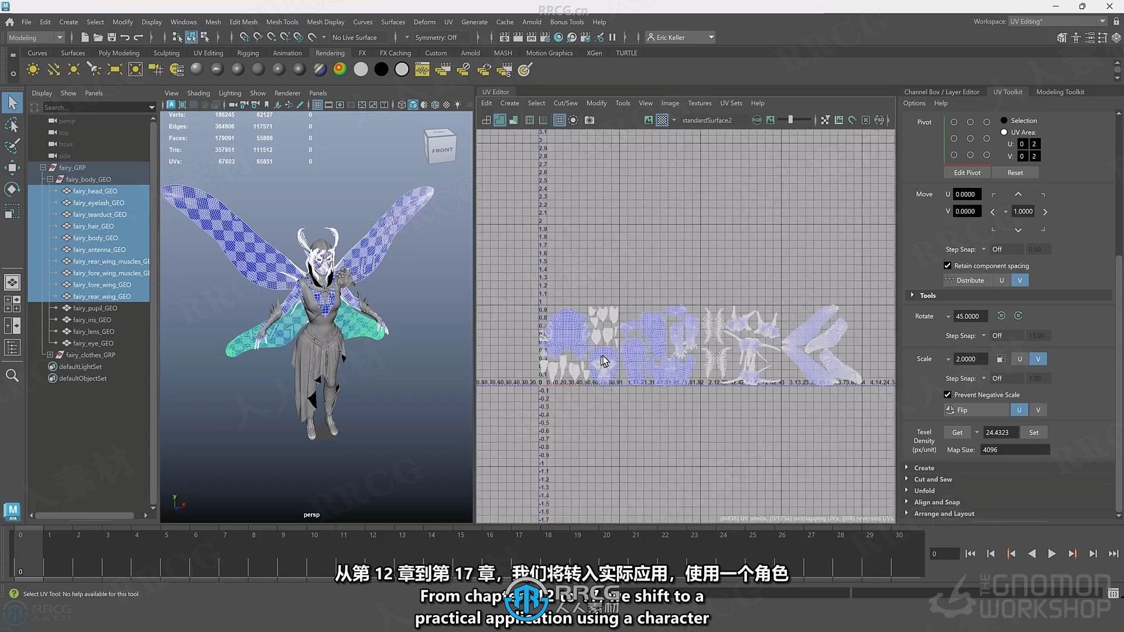Click the outliner Search field

(94, 107)
